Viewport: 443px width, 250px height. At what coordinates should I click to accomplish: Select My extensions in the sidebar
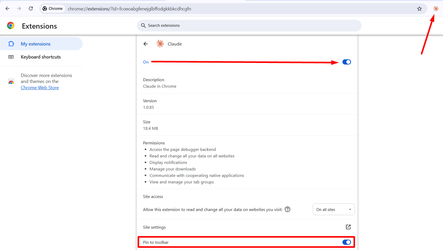coord(42,44)
